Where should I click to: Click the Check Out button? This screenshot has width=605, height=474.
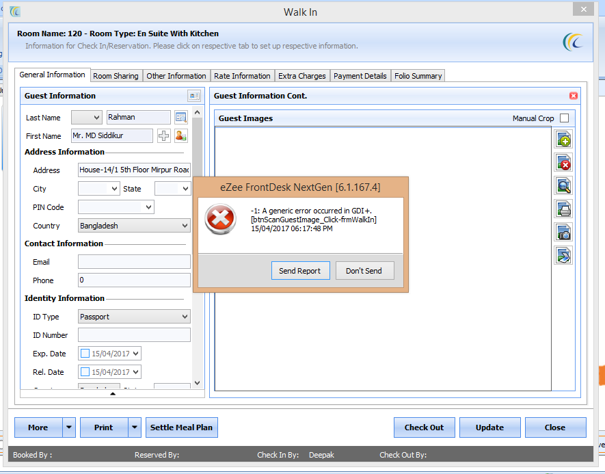[x=425, y=427]
